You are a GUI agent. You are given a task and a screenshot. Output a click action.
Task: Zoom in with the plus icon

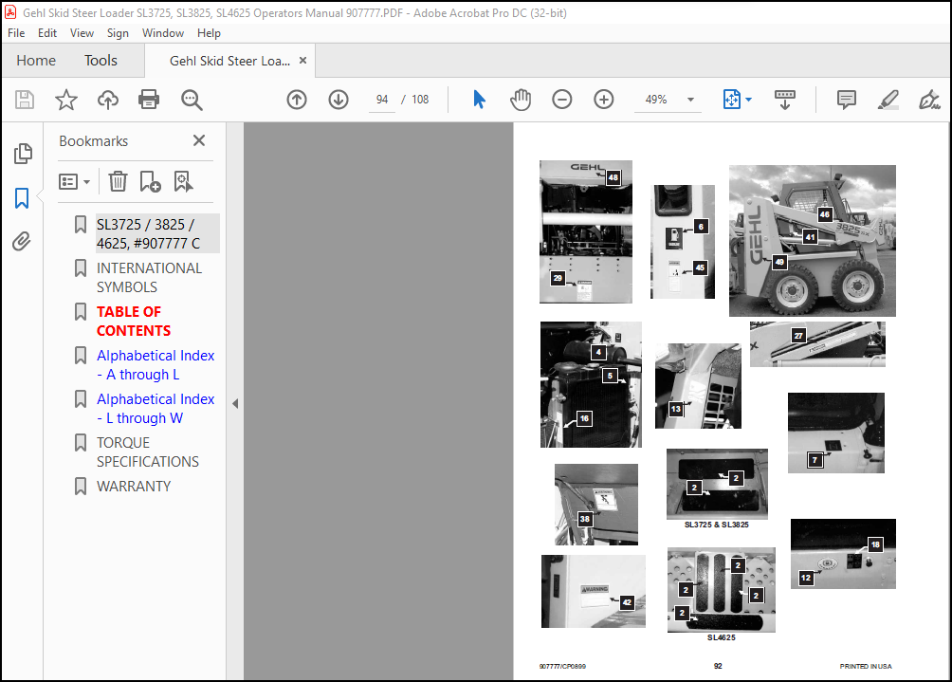tap(603, 100)
